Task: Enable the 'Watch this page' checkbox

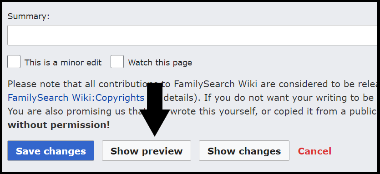Action: tap(117, 62)
